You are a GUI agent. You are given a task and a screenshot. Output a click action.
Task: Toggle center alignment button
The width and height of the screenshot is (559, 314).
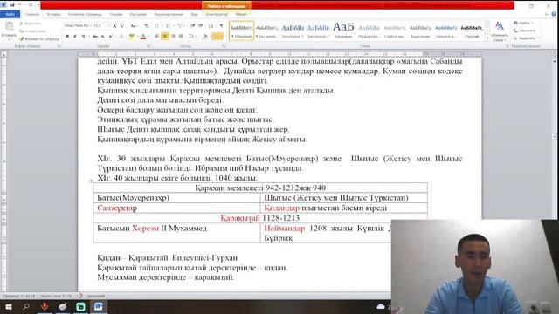(165, 37)
